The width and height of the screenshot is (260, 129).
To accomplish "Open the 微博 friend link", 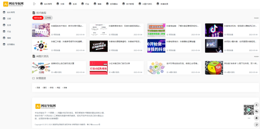I will [65, 88].
